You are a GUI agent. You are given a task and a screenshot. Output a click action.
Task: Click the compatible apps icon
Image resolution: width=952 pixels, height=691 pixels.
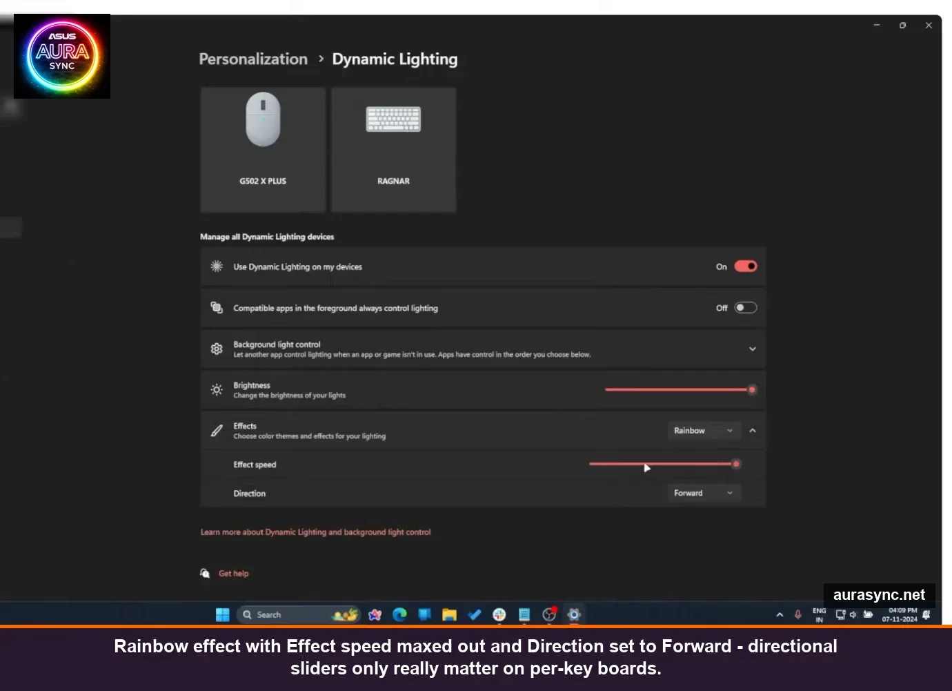click(216, 308)
